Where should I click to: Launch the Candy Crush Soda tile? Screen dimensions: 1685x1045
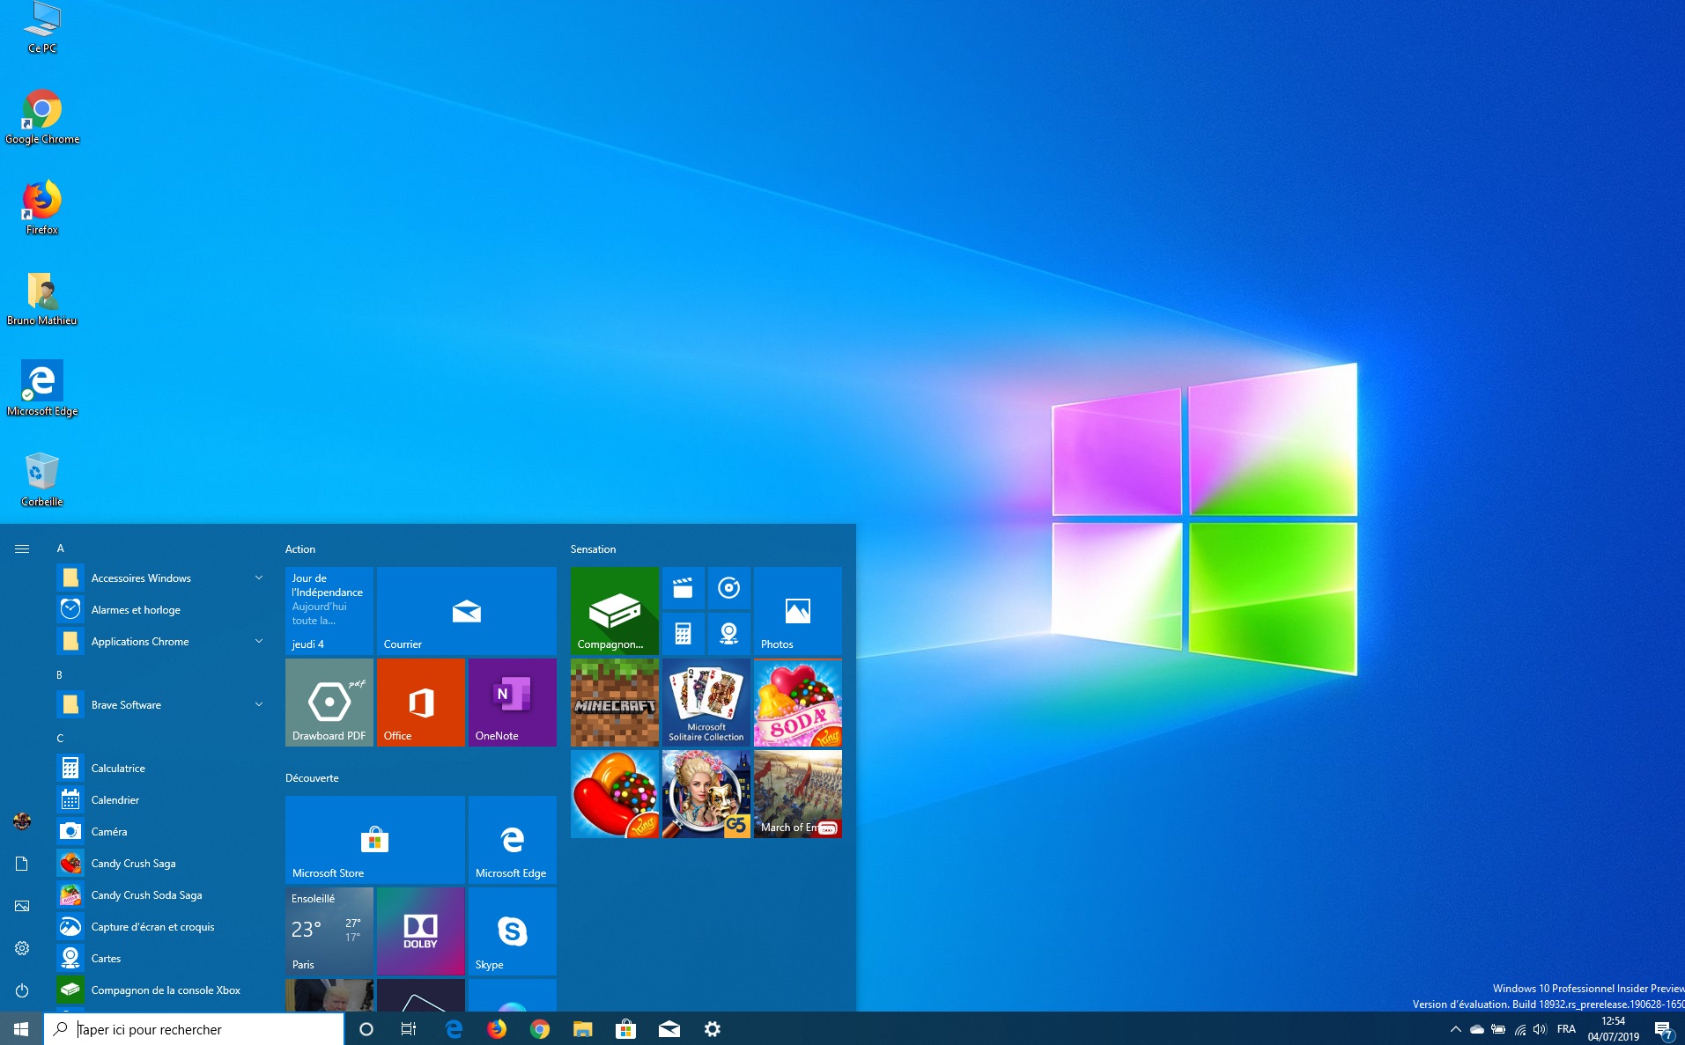[798, 703]
